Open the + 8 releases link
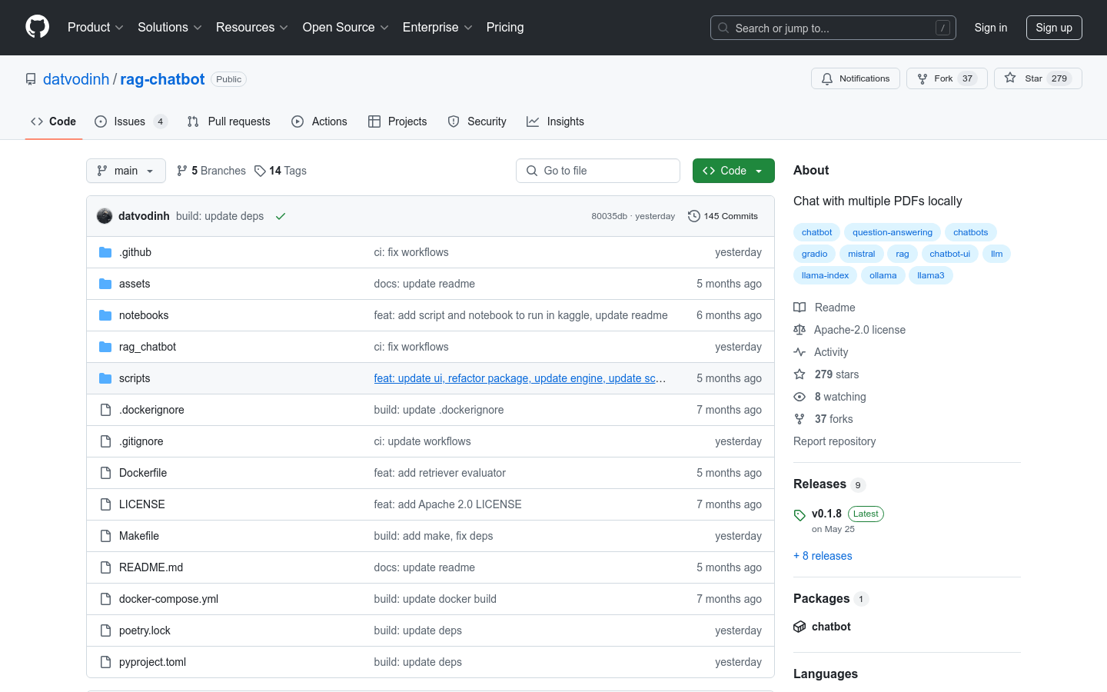 click(823, 556)
